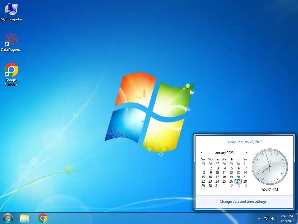The width and height of the screenshot is (298, 224).
Task: Open the volume speaker tray icon
Action: (273, 218)
